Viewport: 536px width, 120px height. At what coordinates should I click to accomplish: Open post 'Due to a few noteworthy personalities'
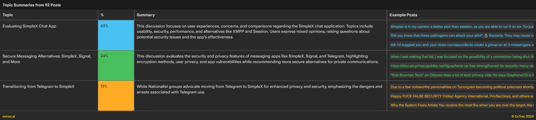[x=462, y=87]
